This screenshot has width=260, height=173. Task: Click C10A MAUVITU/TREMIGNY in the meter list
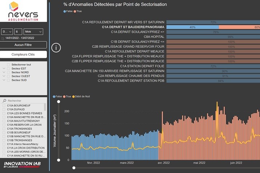coord(23,121)
